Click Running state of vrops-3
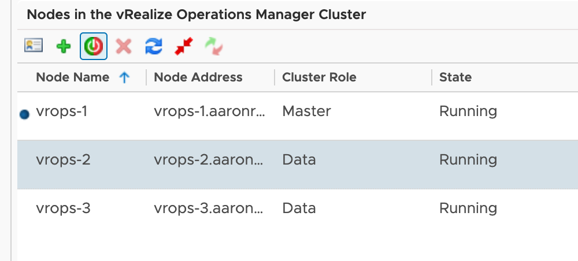Image resolution: width=578 pixels, height=261 pixels. point(468,208)
